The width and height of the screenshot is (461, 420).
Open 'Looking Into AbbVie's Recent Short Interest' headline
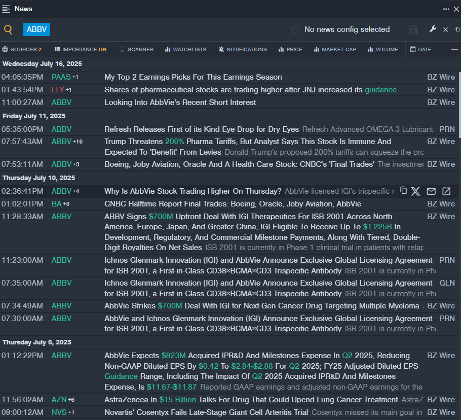[180, 102]
